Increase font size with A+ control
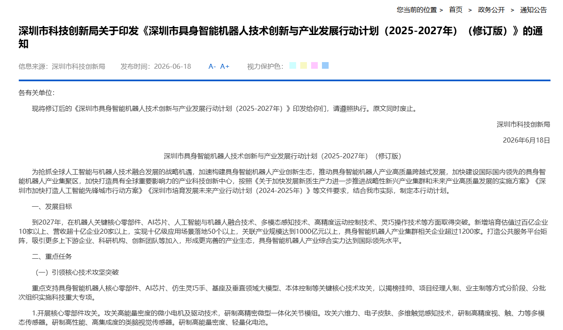Viewport: 563px width, 330px height. pyautogui.click(x=225, y=66)
